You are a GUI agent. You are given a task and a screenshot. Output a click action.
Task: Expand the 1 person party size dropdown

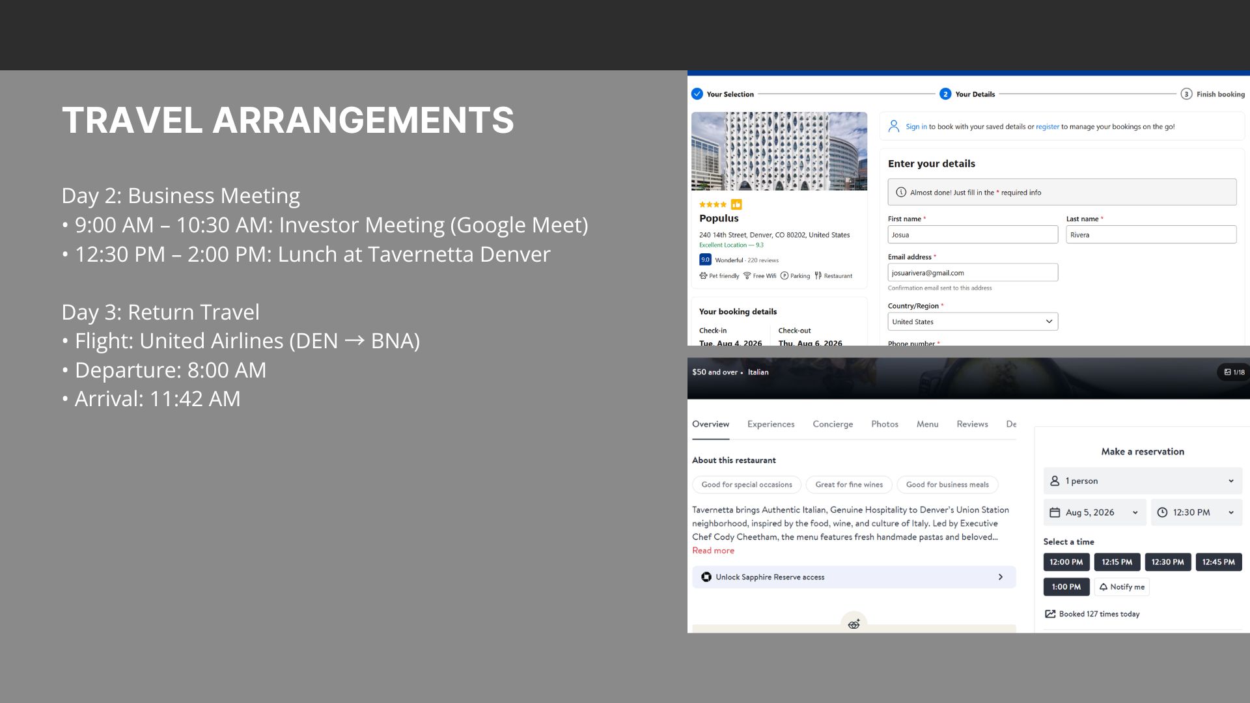[x=1143, y=481]
